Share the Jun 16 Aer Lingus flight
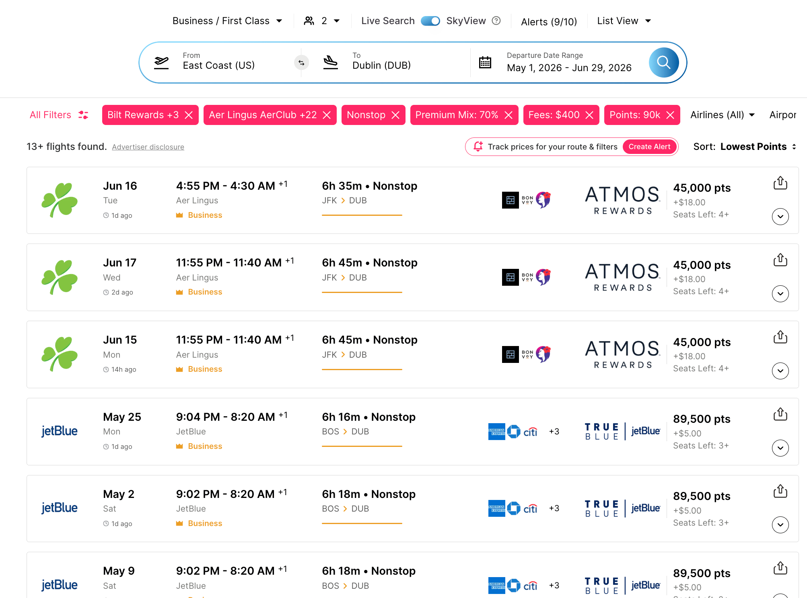 click(780, 183)
